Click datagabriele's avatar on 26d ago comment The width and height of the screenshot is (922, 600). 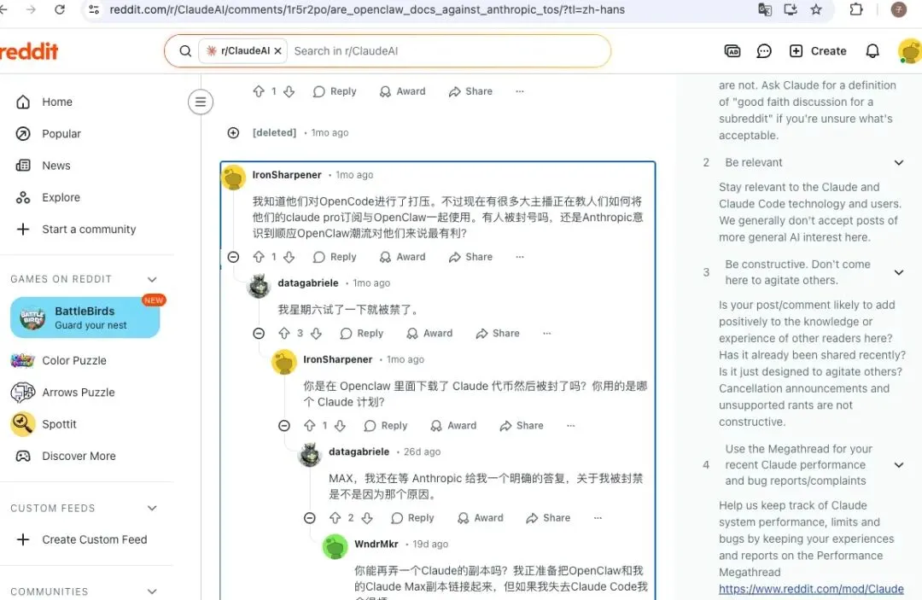310,454
